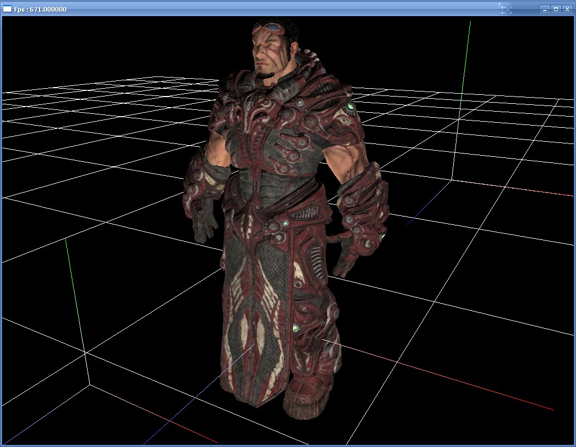576x447 pixels.
Task: Maximize the Fps viewer window
Action: tap(556, 9)
